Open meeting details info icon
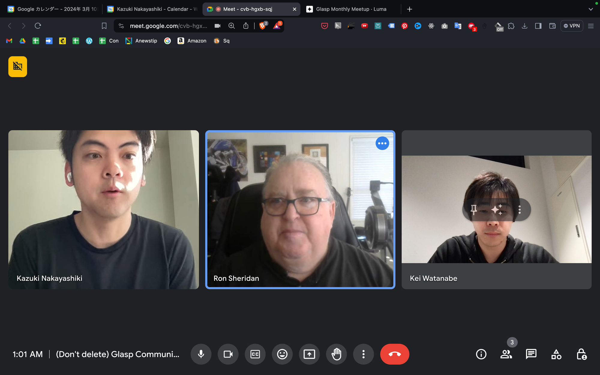This screenshot has width=600, height=375. pyautogui.click(x=481, y=354)
